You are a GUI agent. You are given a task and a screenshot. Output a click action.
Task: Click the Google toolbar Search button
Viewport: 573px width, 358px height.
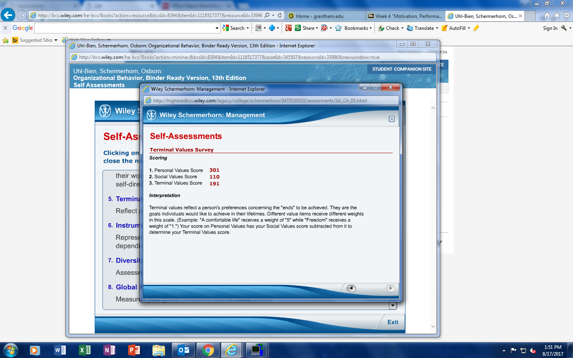pyautogui.click(x=234, y=28)
